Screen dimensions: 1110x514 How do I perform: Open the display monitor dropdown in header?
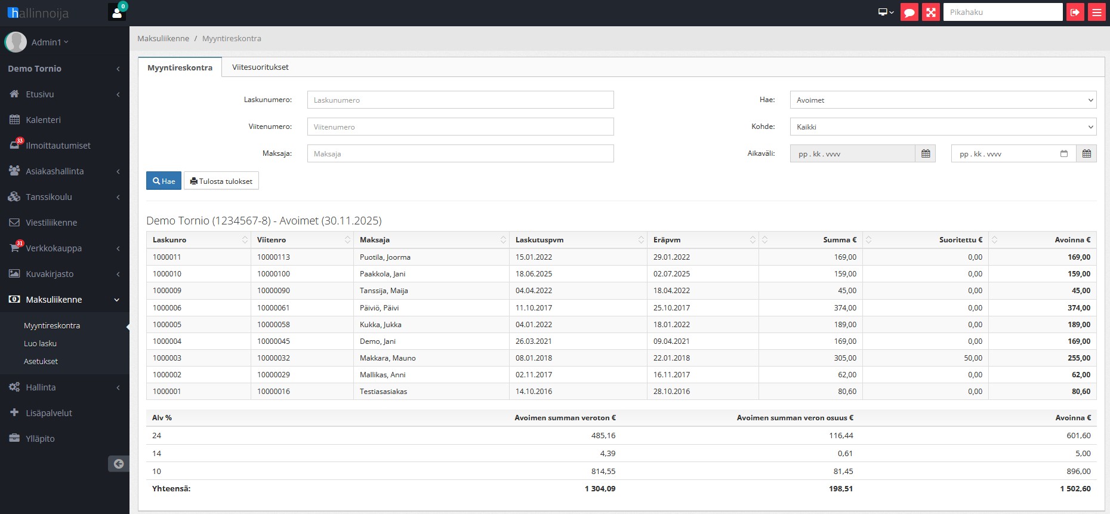(x=886, y=12)
